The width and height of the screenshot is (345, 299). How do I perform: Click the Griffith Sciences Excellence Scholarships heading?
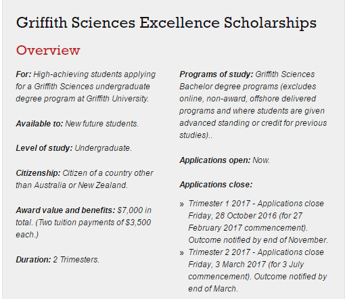pyautogui.click(x=166, y=24)
